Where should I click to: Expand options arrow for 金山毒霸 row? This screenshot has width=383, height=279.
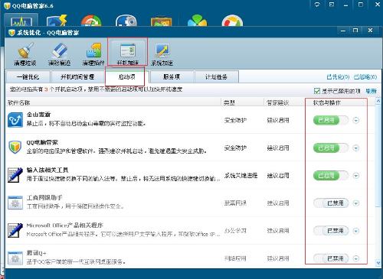[356, 120]
